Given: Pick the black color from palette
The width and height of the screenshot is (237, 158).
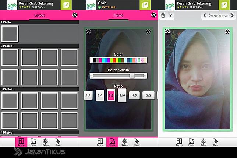Looking at the screenshot, I should coord(95,60).
